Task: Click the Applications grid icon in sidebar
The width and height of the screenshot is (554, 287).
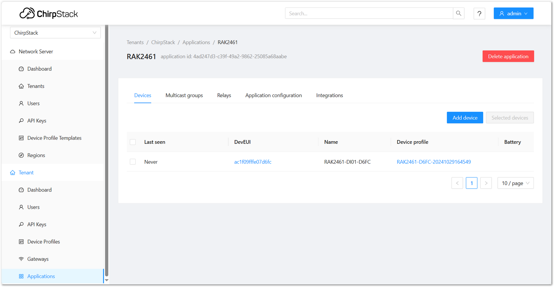Action: [21, 276]
